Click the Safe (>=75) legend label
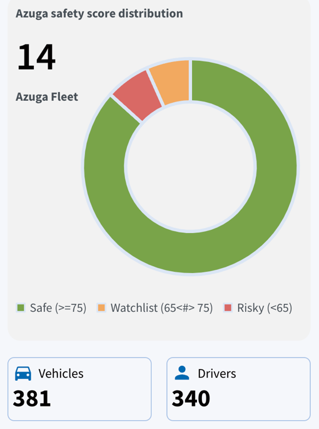This screenshot has width=319, height=429. click(x=58, y=308)
